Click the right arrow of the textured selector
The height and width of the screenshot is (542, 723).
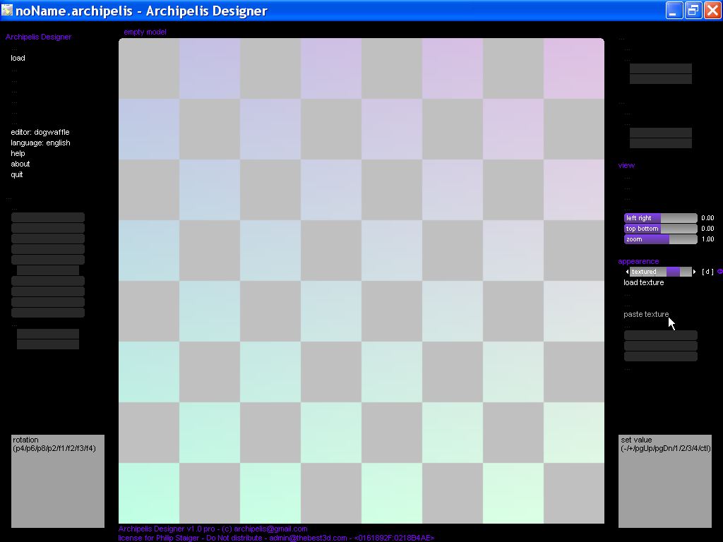[x=695, y=272]
